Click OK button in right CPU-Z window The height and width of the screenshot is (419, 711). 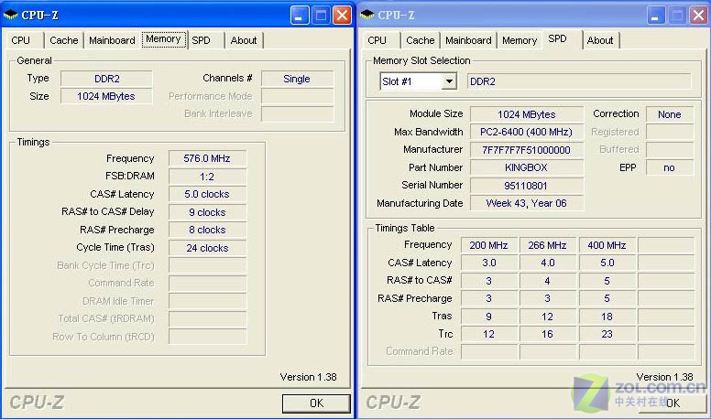click(x=673, y=403)
